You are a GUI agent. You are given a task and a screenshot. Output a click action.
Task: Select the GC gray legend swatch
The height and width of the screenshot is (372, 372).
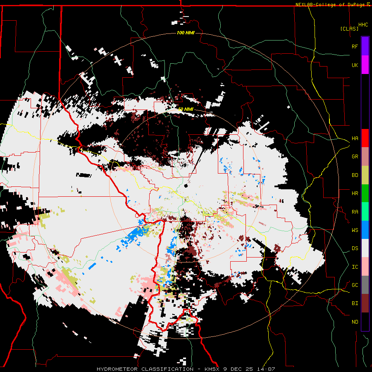(365, 285)
